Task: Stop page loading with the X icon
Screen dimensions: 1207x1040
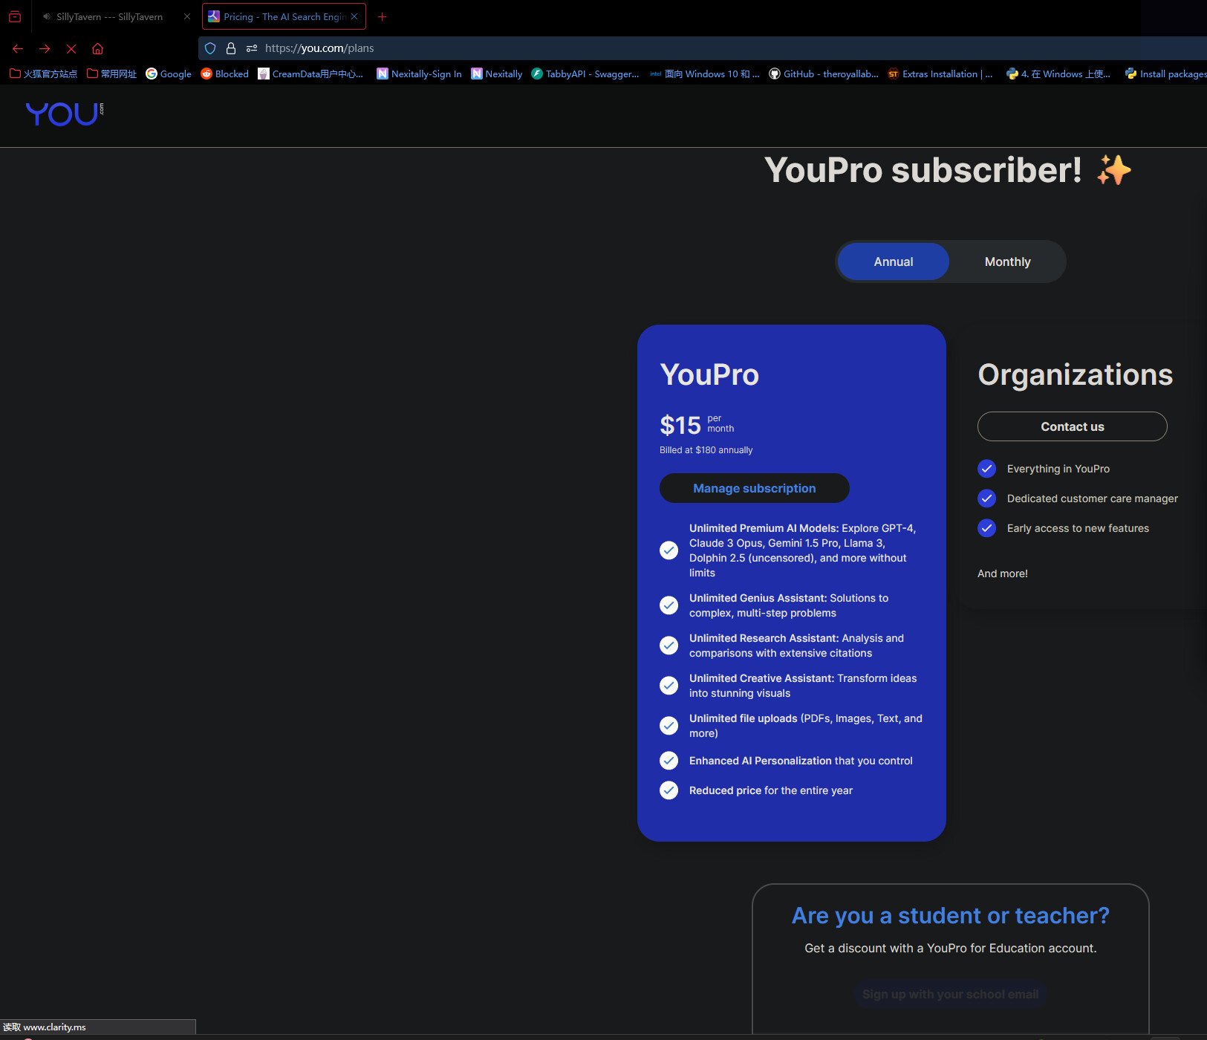Action: point(71,48)
